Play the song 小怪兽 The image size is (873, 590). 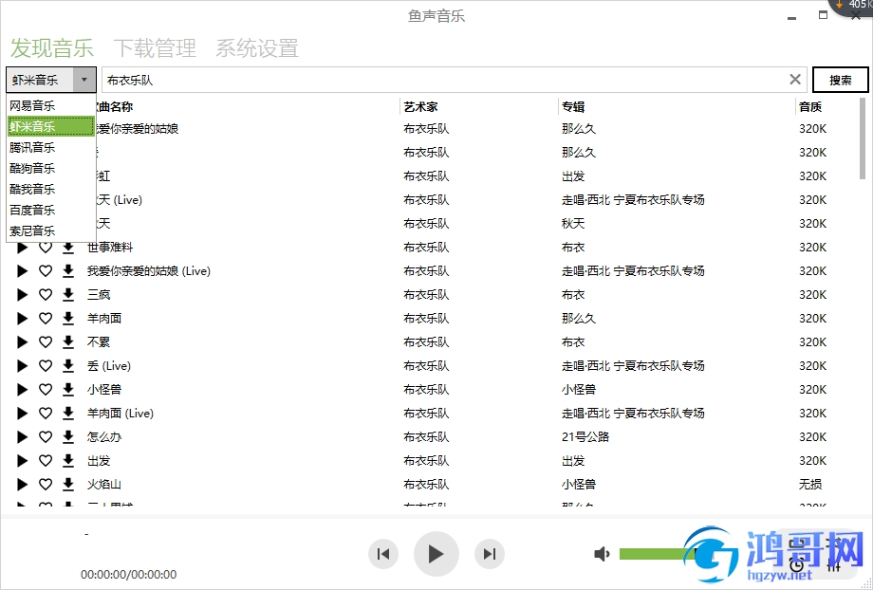click(x=22, y=390)
